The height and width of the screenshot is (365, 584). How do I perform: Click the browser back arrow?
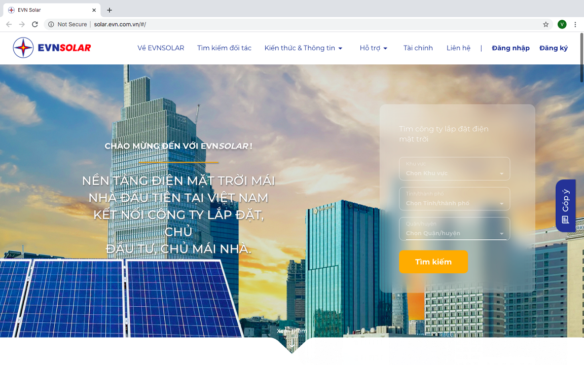[x=8, y=24]
